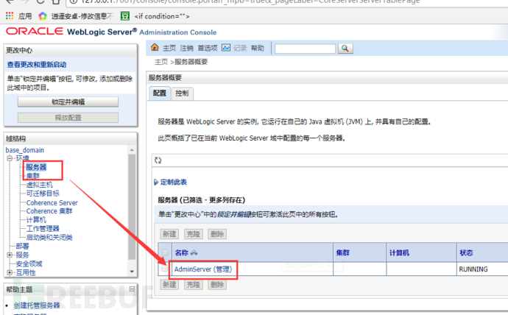The width and height of the screenshot is (508, 315).
Task: Select 安全领域 in the domain tree
Action: tap(29, 263)
